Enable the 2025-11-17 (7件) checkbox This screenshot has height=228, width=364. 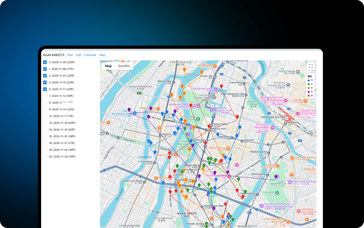[x=45, y=116]
